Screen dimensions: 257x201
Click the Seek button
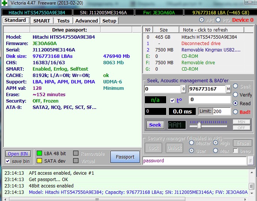point(155,125)
